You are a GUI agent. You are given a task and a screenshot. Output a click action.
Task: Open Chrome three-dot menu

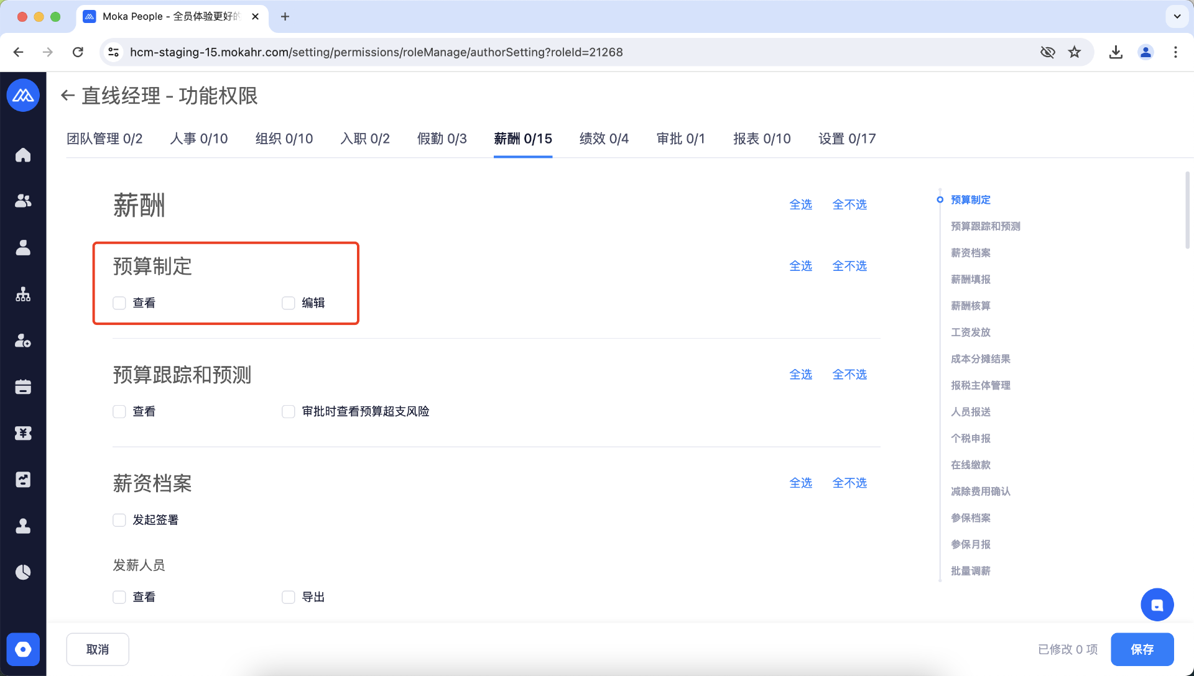click(x=1175, y=52)
